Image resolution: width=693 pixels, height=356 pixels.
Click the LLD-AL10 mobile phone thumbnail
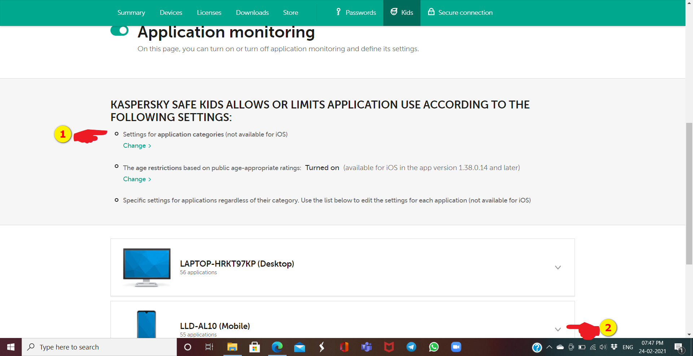pyautogui.click(x=147, y=324)
